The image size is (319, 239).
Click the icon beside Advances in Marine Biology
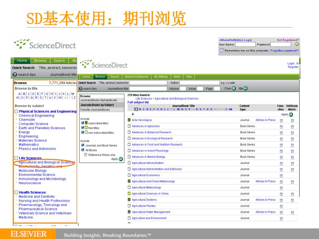[x=129, y=157]
